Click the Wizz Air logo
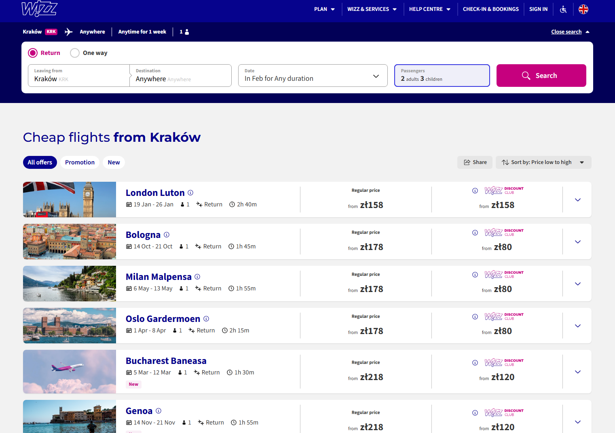Viewport: 615px width, 433px height. click(x=39, y=9)
